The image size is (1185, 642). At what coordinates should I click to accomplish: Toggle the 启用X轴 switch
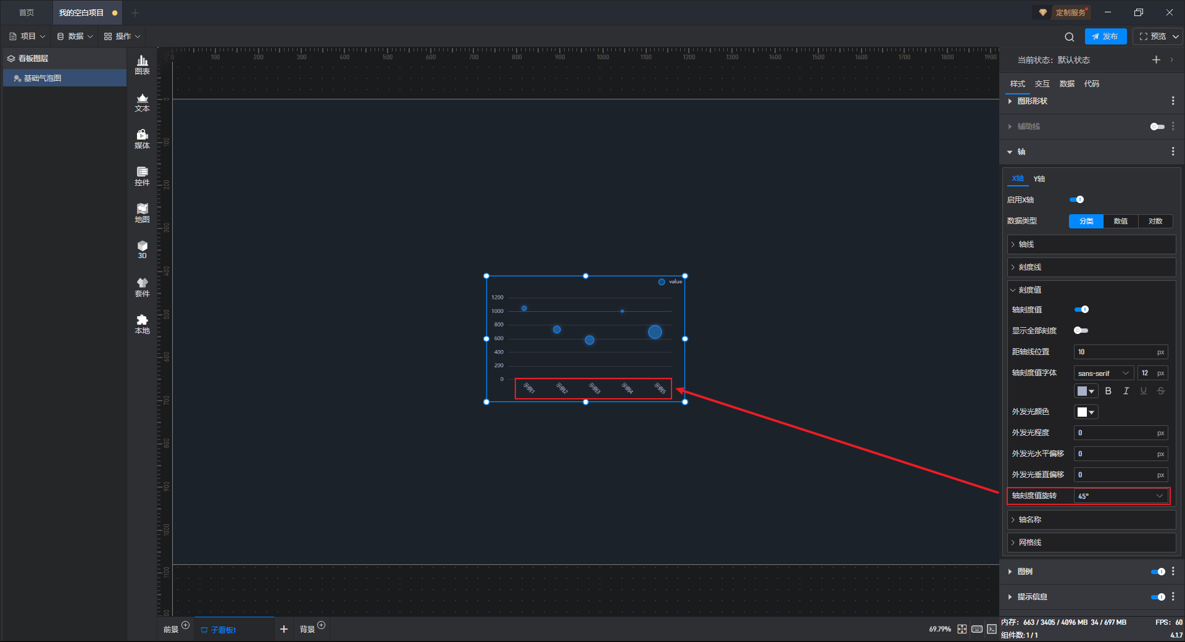click(1076, 199)
